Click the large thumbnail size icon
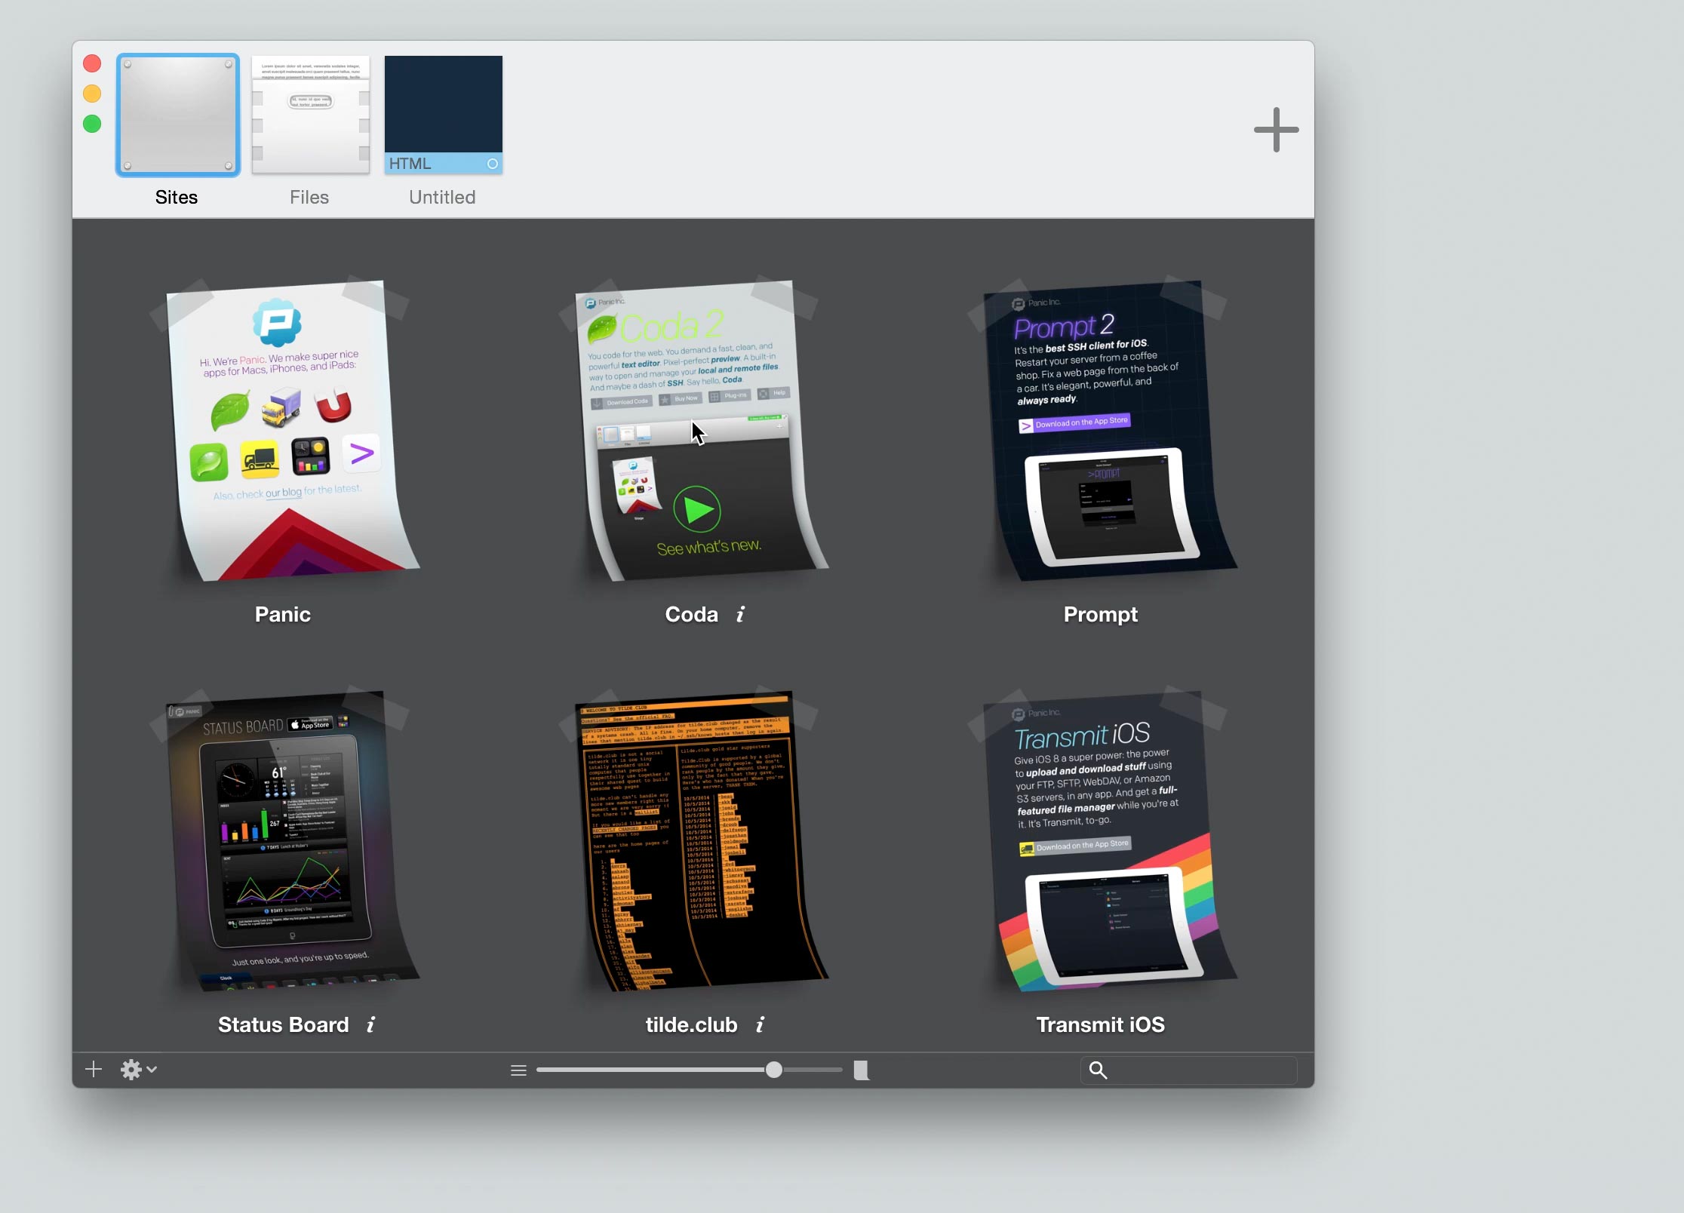This screenshot has height=1213, width=1684. [861, 1070]
